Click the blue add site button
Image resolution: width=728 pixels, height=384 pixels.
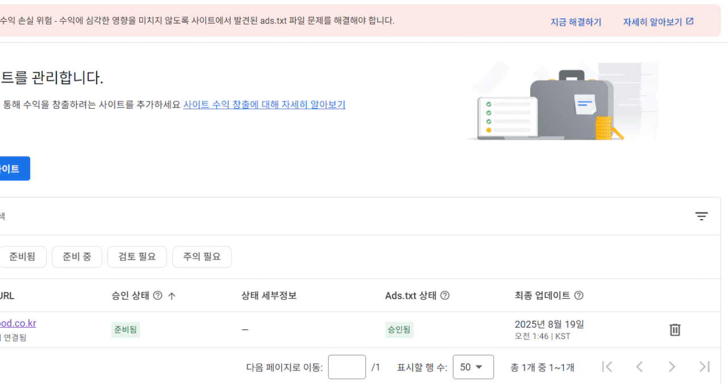point(11,168)
